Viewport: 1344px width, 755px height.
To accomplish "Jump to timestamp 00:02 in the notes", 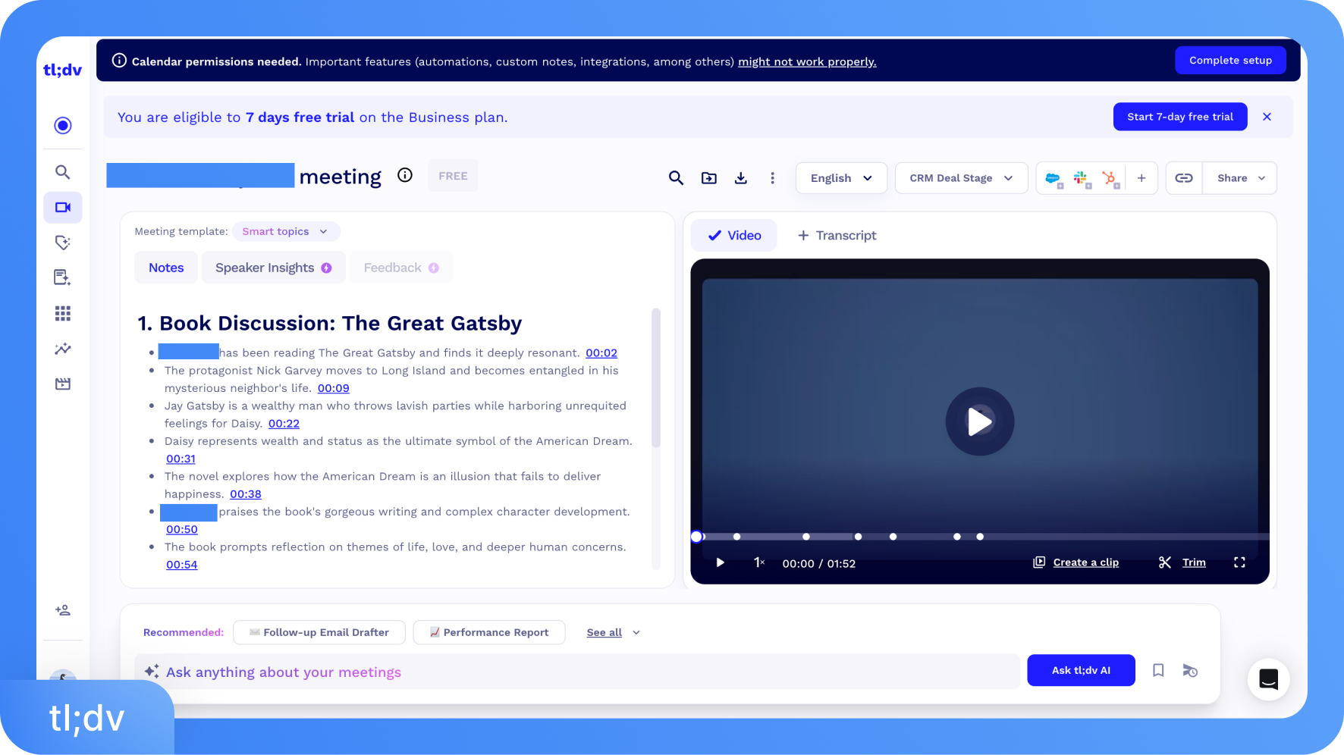I will [601, 352].
